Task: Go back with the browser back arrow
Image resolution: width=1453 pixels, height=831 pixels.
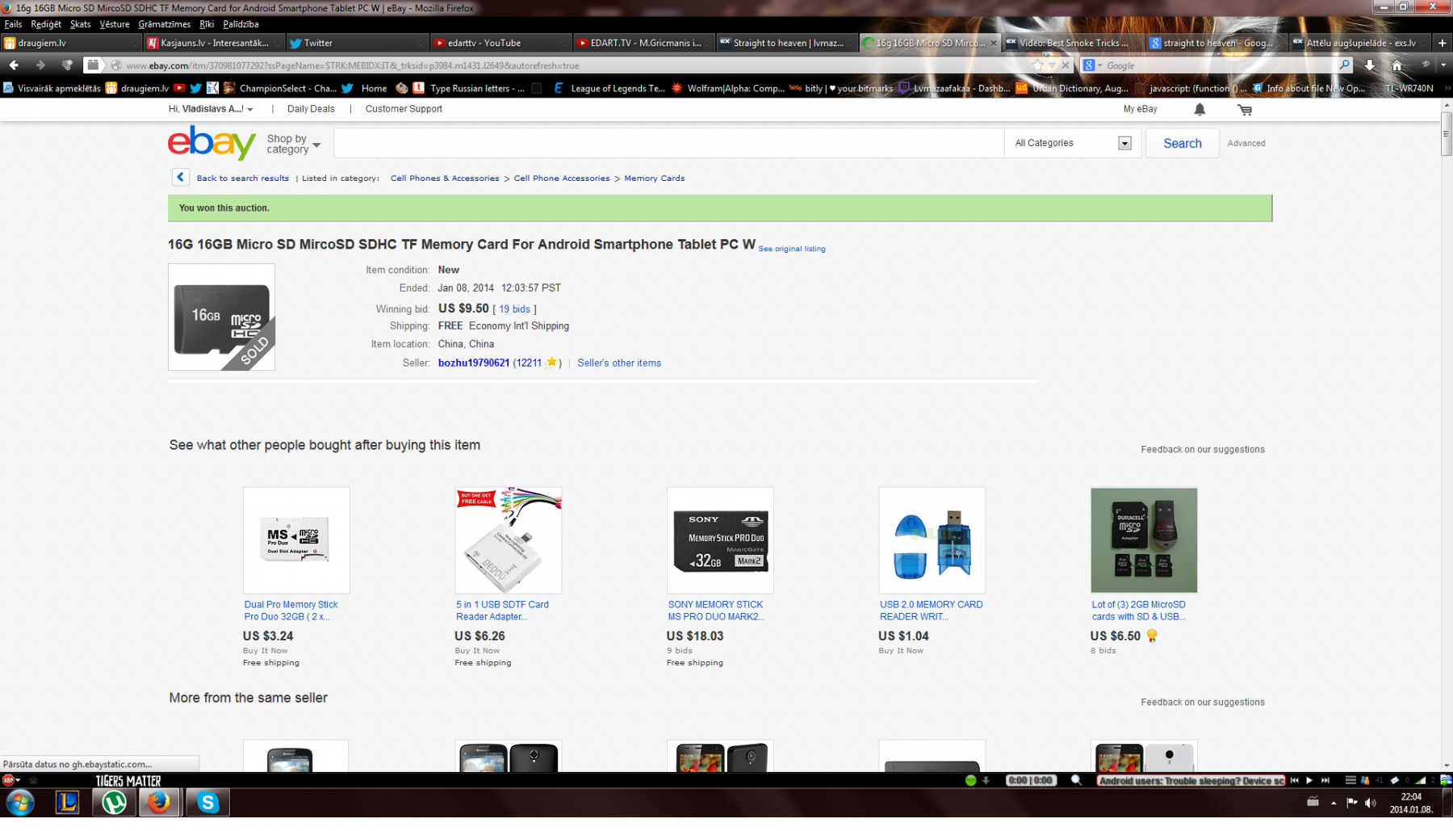Action: click(14, 65)
